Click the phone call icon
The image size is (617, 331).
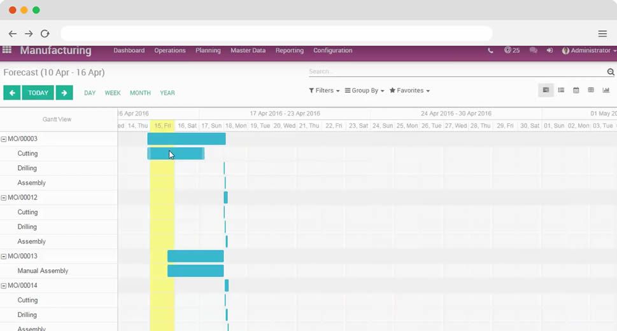pyautogui.click(x=490, y=51)
